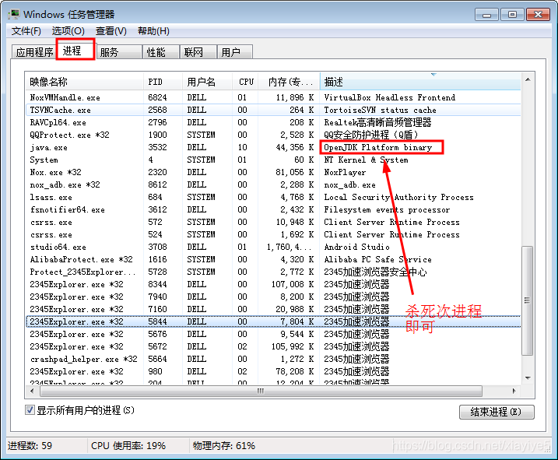Select csrss.exe with PID 572
Image resolution: width=558 pixels, height=460 pixels.
273,222
